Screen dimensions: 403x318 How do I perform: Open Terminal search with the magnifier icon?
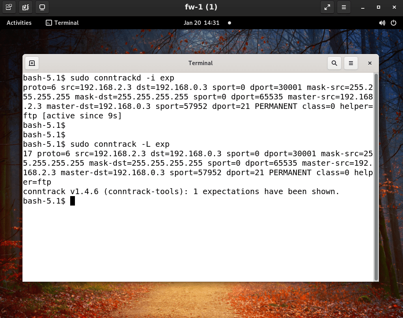click(x=334, y=63)
